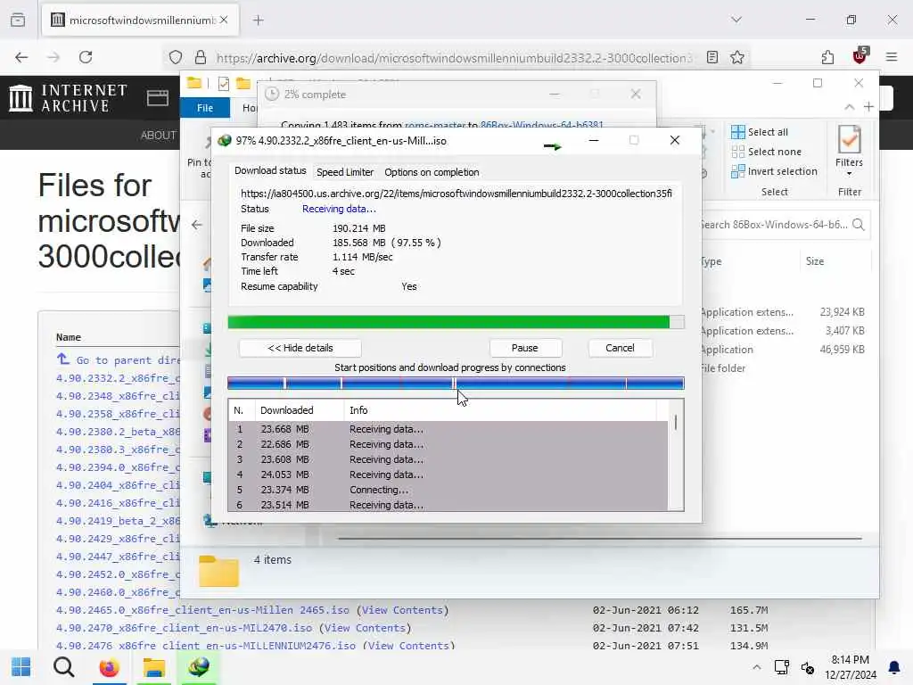Switch to the Speed Limiter tab
The image size is (913, 685).
[345, 172]
